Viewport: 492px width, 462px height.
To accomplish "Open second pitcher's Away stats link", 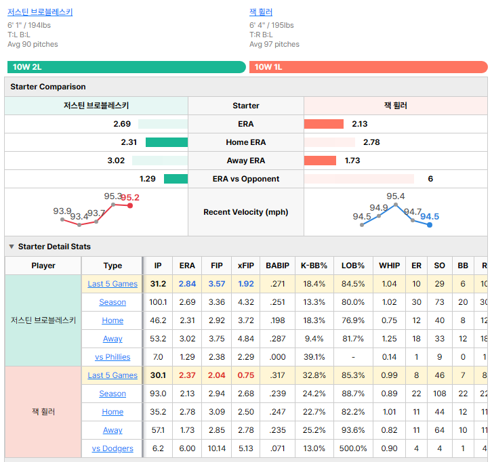I will (112, 430).
